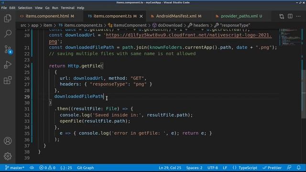306x172 pixels.
Task: Click the Prettier status item
Action: [272, 168]
